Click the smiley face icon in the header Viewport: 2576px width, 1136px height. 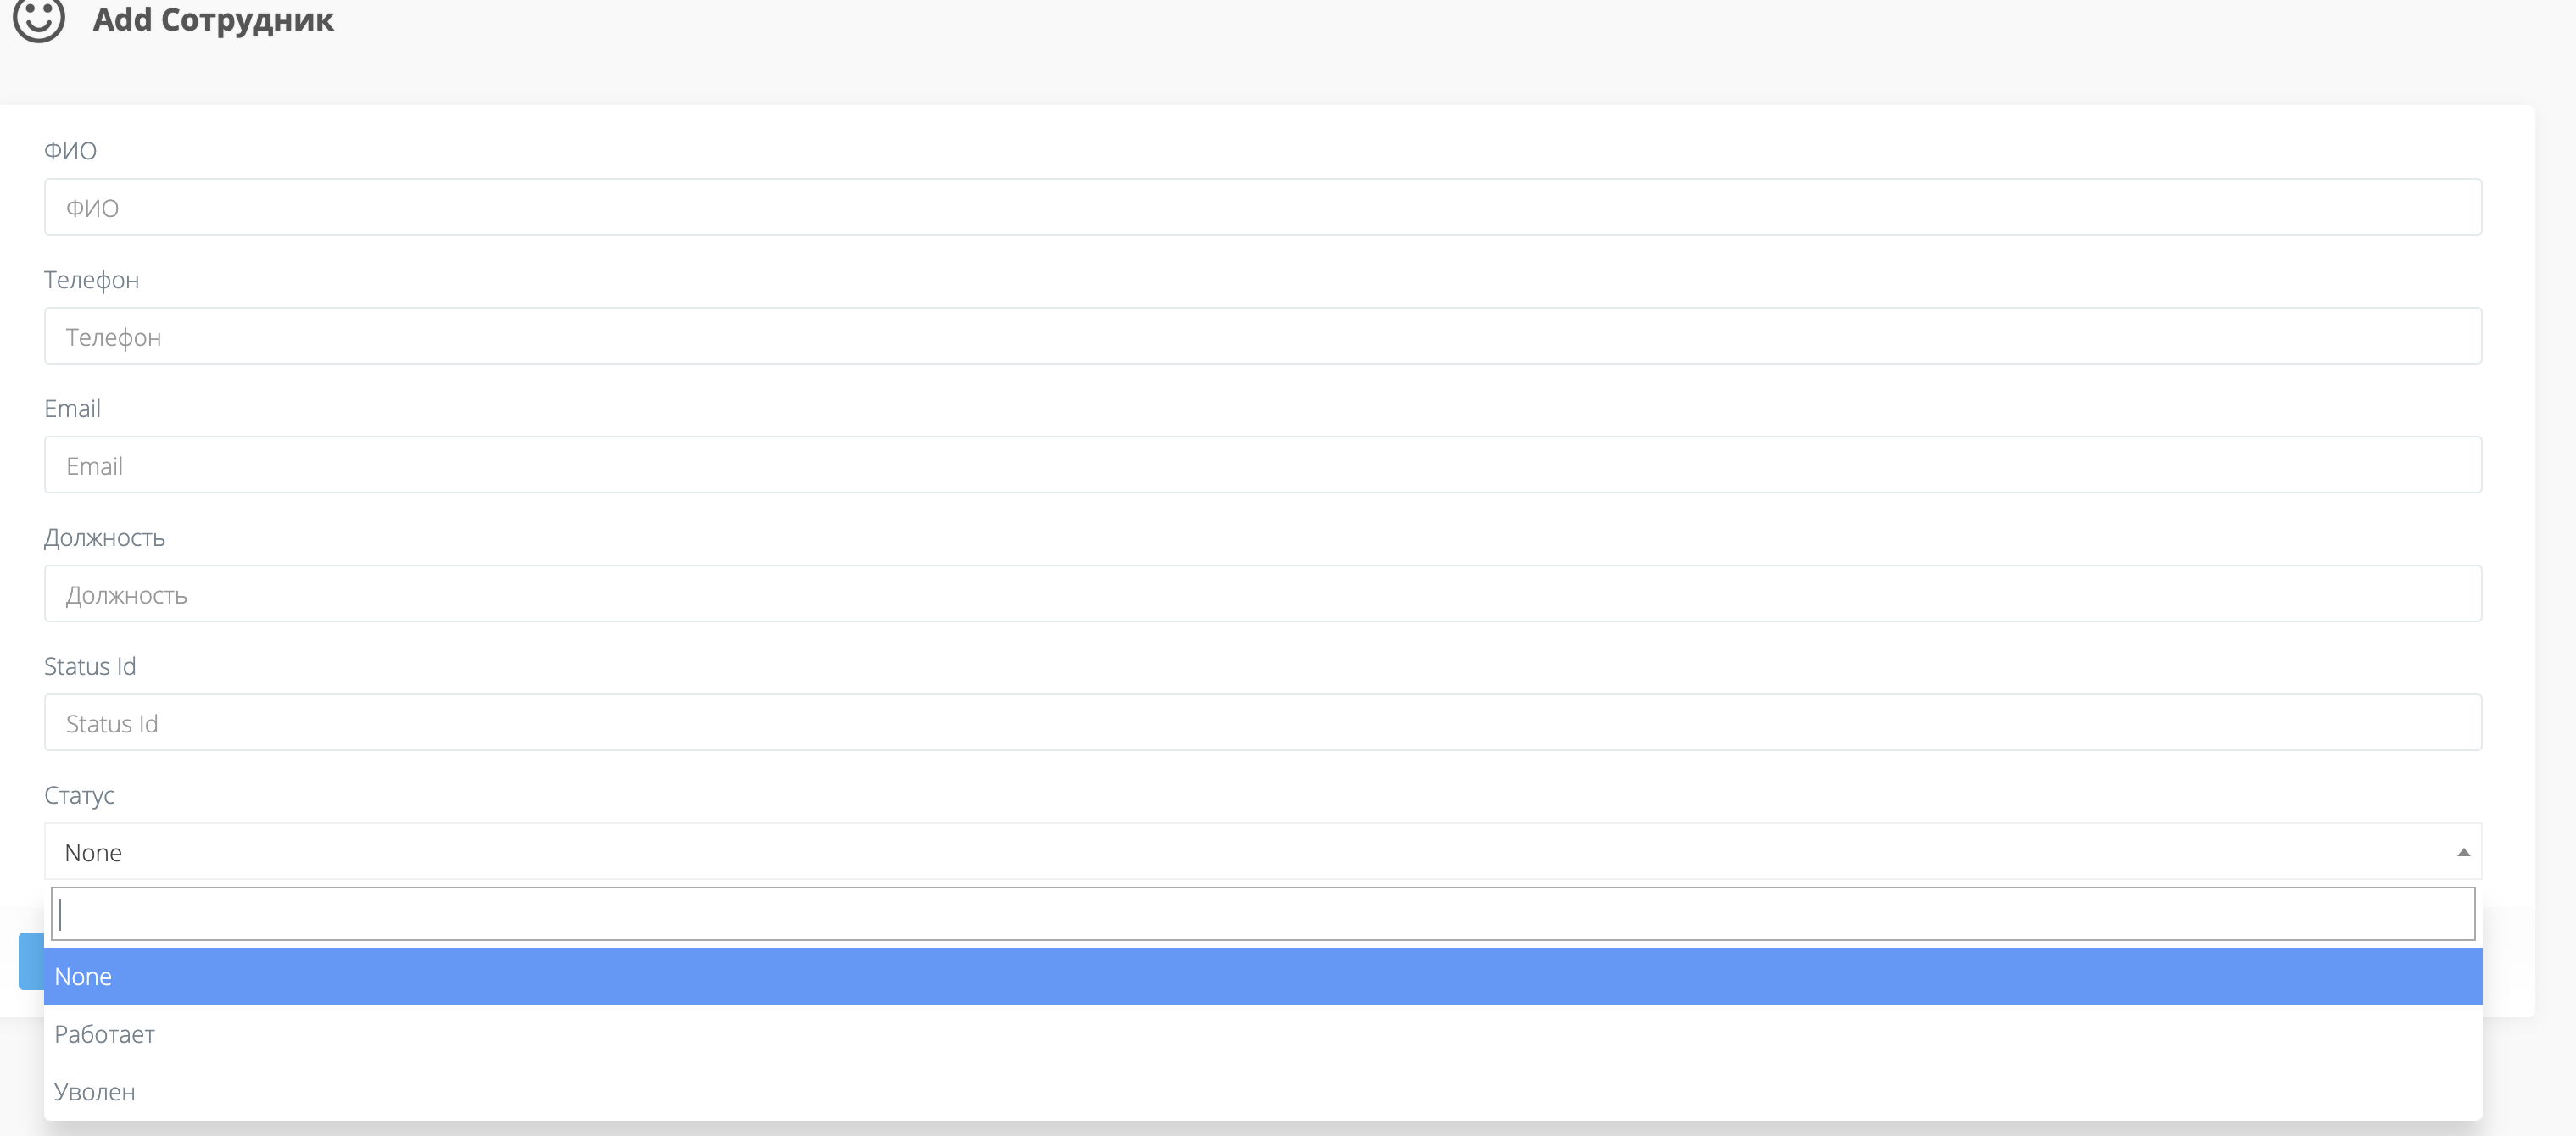(x=39, y=19)
